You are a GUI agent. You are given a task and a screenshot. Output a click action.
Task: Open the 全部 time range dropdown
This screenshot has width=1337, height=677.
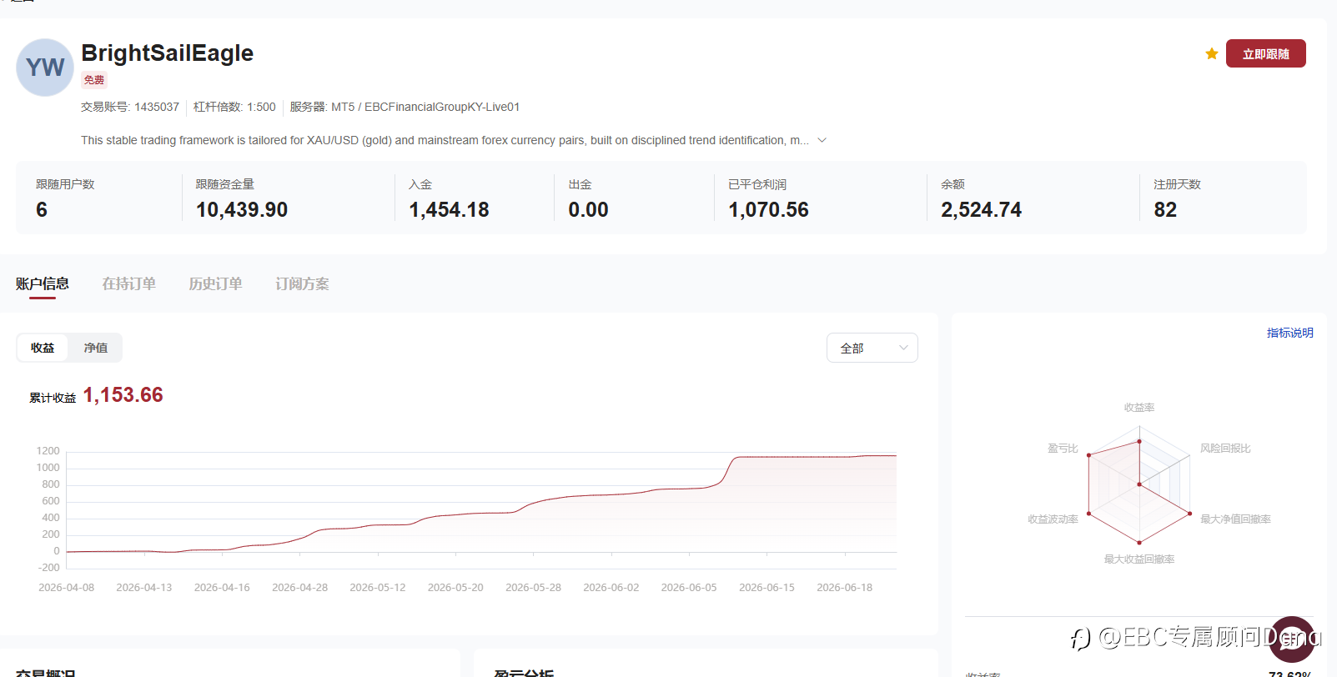[x=872, y=348]
